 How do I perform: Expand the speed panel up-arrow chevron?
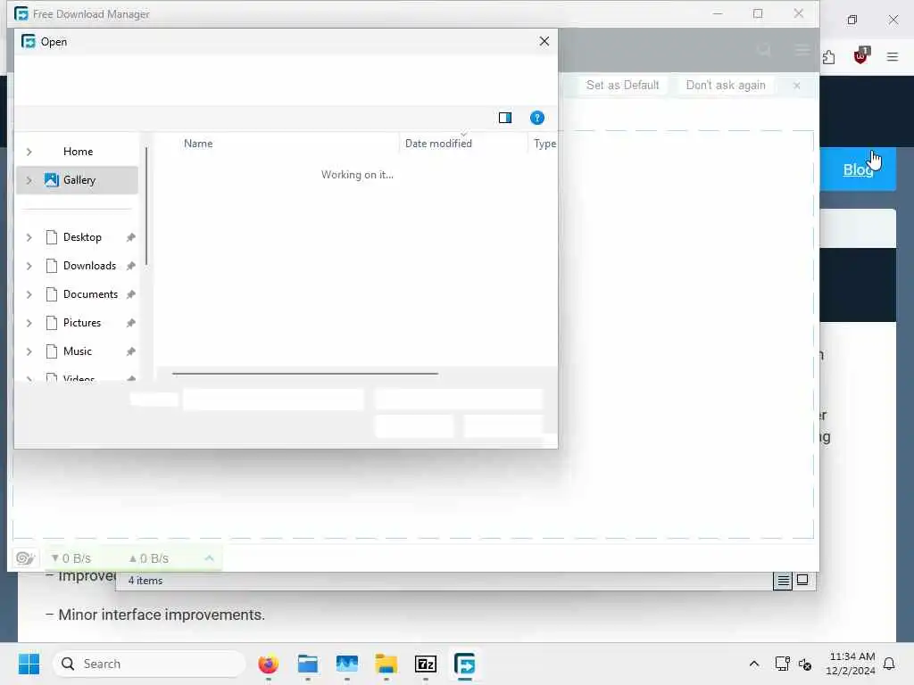[x=209, y=558]
